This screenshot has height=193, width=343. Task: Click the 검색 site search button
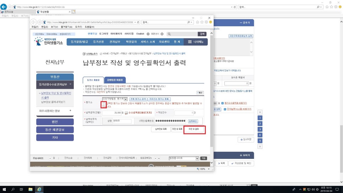pyautogui.click(x=202, y=34)
